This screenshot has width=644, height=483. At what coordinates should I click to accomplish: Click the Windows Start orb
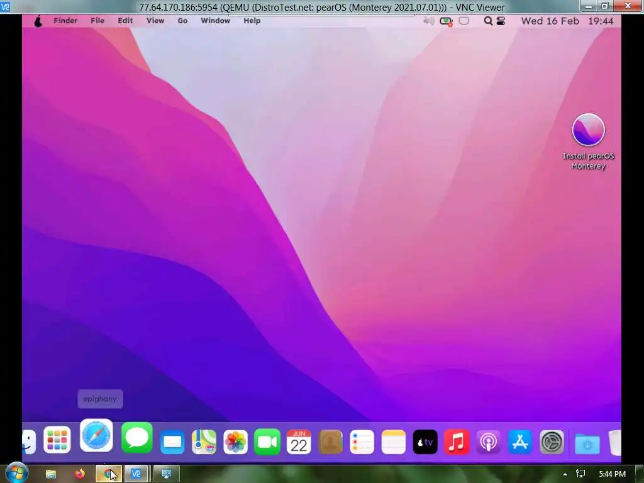16,473
